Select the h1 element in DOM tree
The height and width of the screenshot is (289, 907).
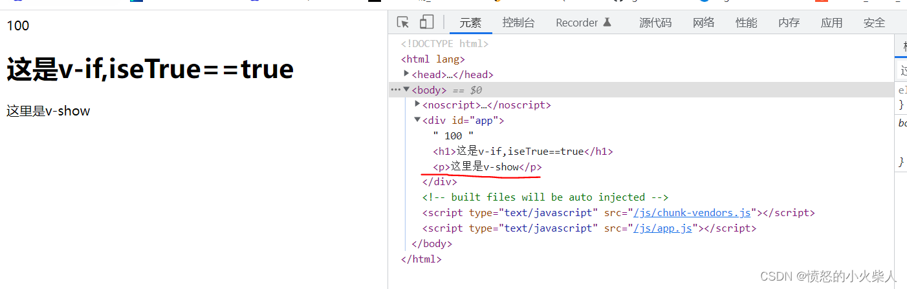pyautogui.click(x=523, y=152)
